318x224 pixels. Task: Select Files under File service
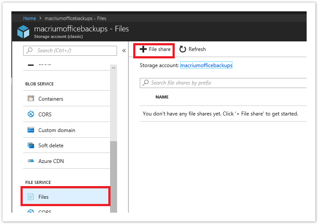click(66, 197)
